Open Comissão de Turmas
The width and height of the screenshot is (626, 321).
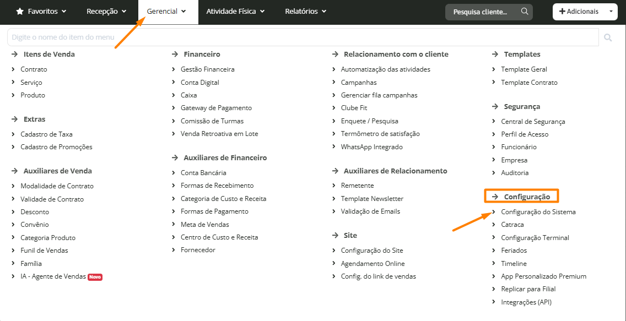click(x=212, y=121)
